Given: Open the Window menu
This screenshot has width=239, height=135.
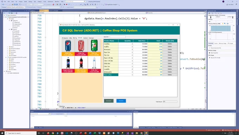Looking at the screenshot, I should 57,1.
